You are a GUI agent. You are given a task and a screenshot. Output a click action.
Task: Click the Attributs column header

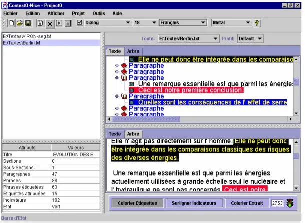click(x=27, y=148)
